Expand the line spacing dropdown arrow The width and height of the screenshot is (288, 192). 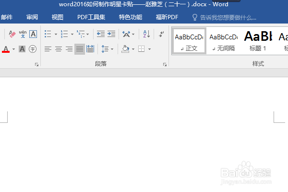click(x=112, y=49)
